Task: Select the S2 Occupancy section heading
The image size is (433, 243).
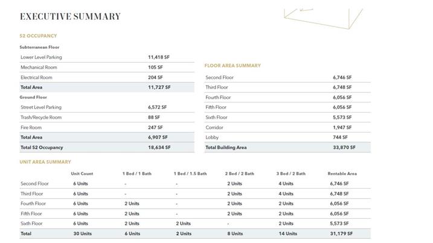Action: tap(38, 36)
